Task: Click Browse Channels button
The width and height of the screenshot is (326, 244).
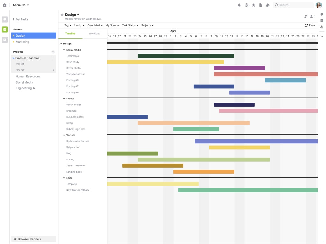Action: tap(34, 239)
